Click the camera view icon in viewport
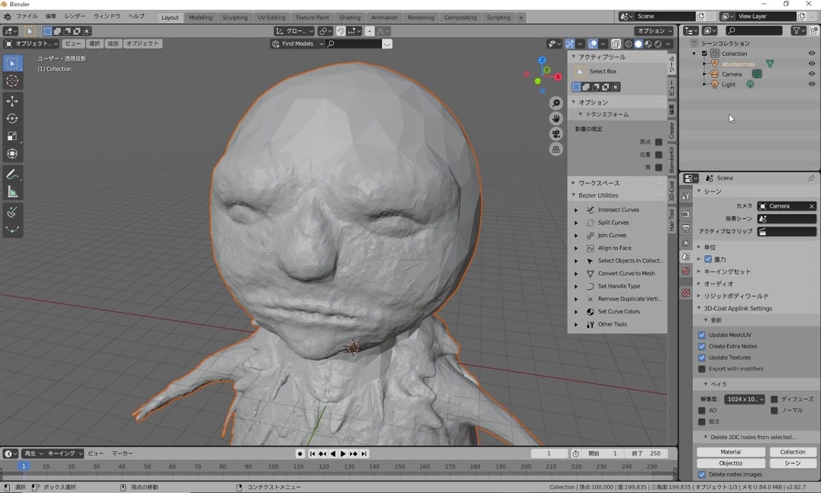 click(x=556, y=134)
